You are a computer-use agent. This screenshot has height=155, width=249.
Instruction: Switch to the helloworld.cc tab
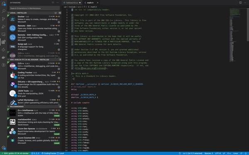point(72,3)
